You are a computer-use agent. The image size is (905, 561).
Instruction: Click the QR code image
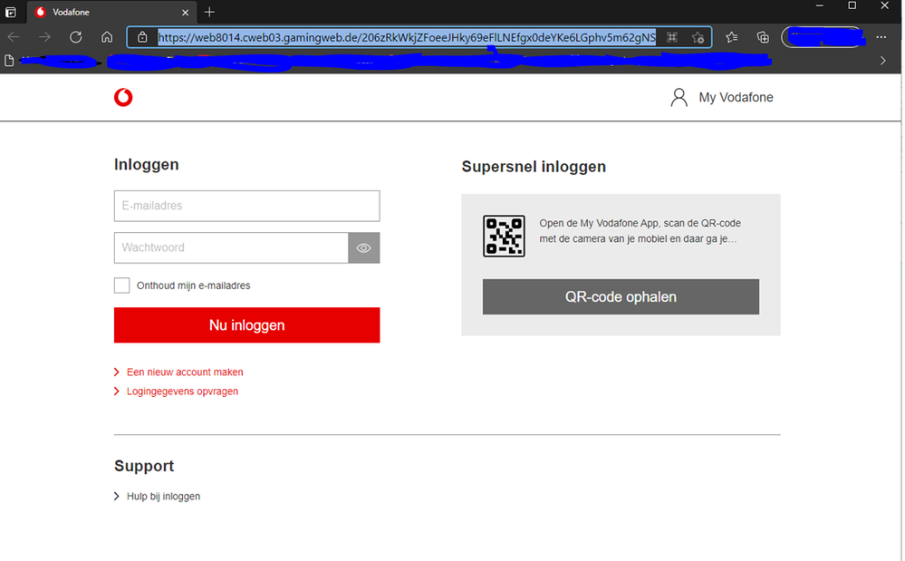pyautogui.click(x=504, y=236)
